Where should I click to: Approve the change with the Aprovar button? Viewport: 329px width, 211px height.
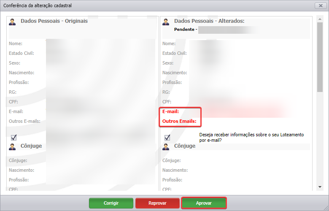click(x=204, y=203)
